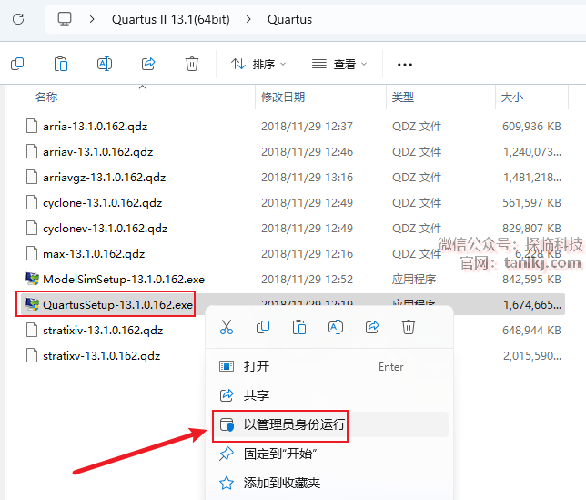This screenshot has height=500, width=586.
Task: Click size cell 561,597 KB
Action: (x=531, y=203)
